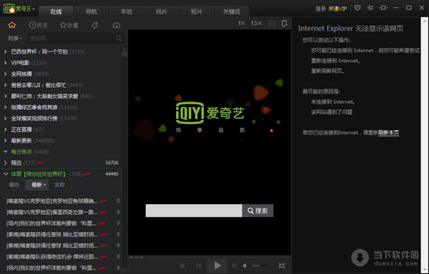
Task: Open the cloud download icon
Action: (117, 26)
